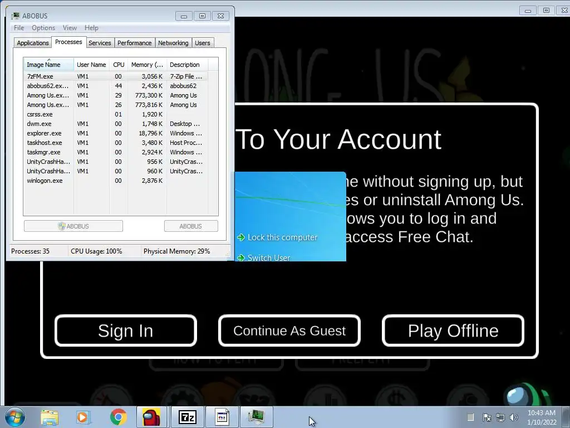Open the View menu

click(70, 28)
